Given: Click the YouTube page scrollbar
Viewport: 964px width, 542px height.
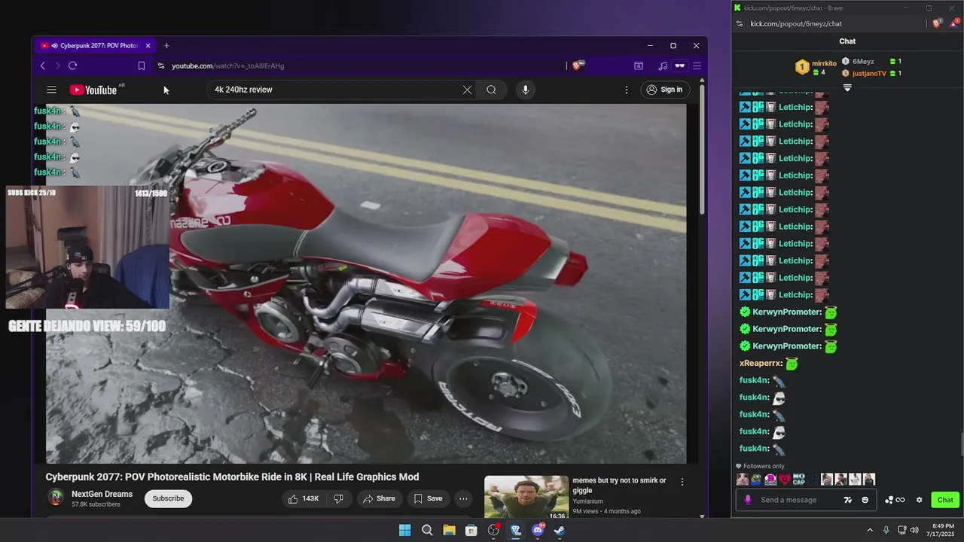Looking at the screenshot, I should 702,148.
